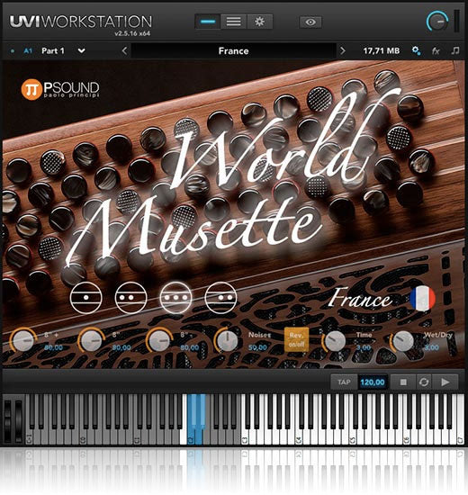Switch to single instrument view button
The width and height of the screenshot is (468, 495).
point(208,22)
